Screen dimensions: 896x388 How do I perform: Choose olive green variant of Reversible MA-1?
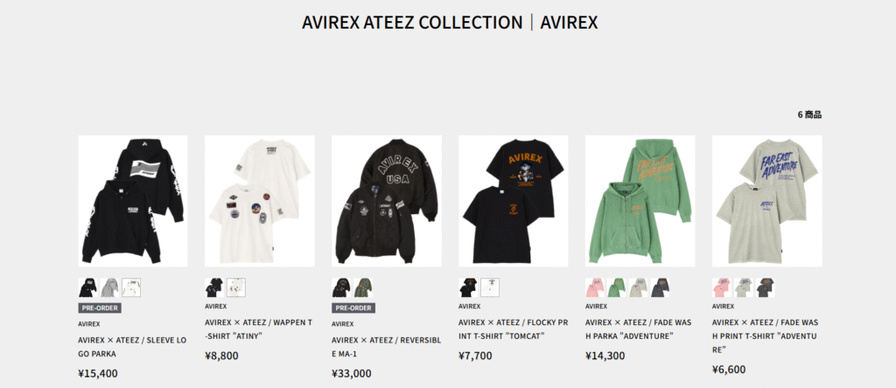(363, 288)
